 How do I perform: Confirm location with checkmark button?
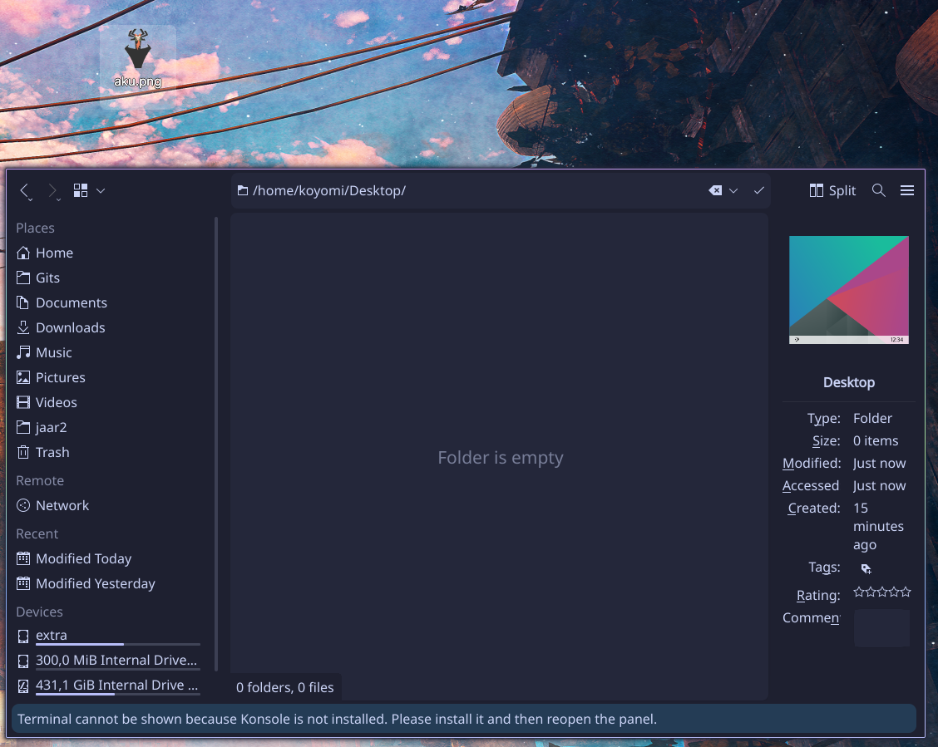[758, 191]
